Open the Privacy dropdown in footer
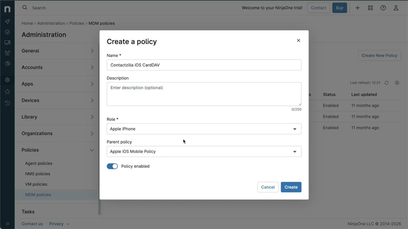Viewport: 408px width, 229px height. pyautogui.click(x=59, y=224)
